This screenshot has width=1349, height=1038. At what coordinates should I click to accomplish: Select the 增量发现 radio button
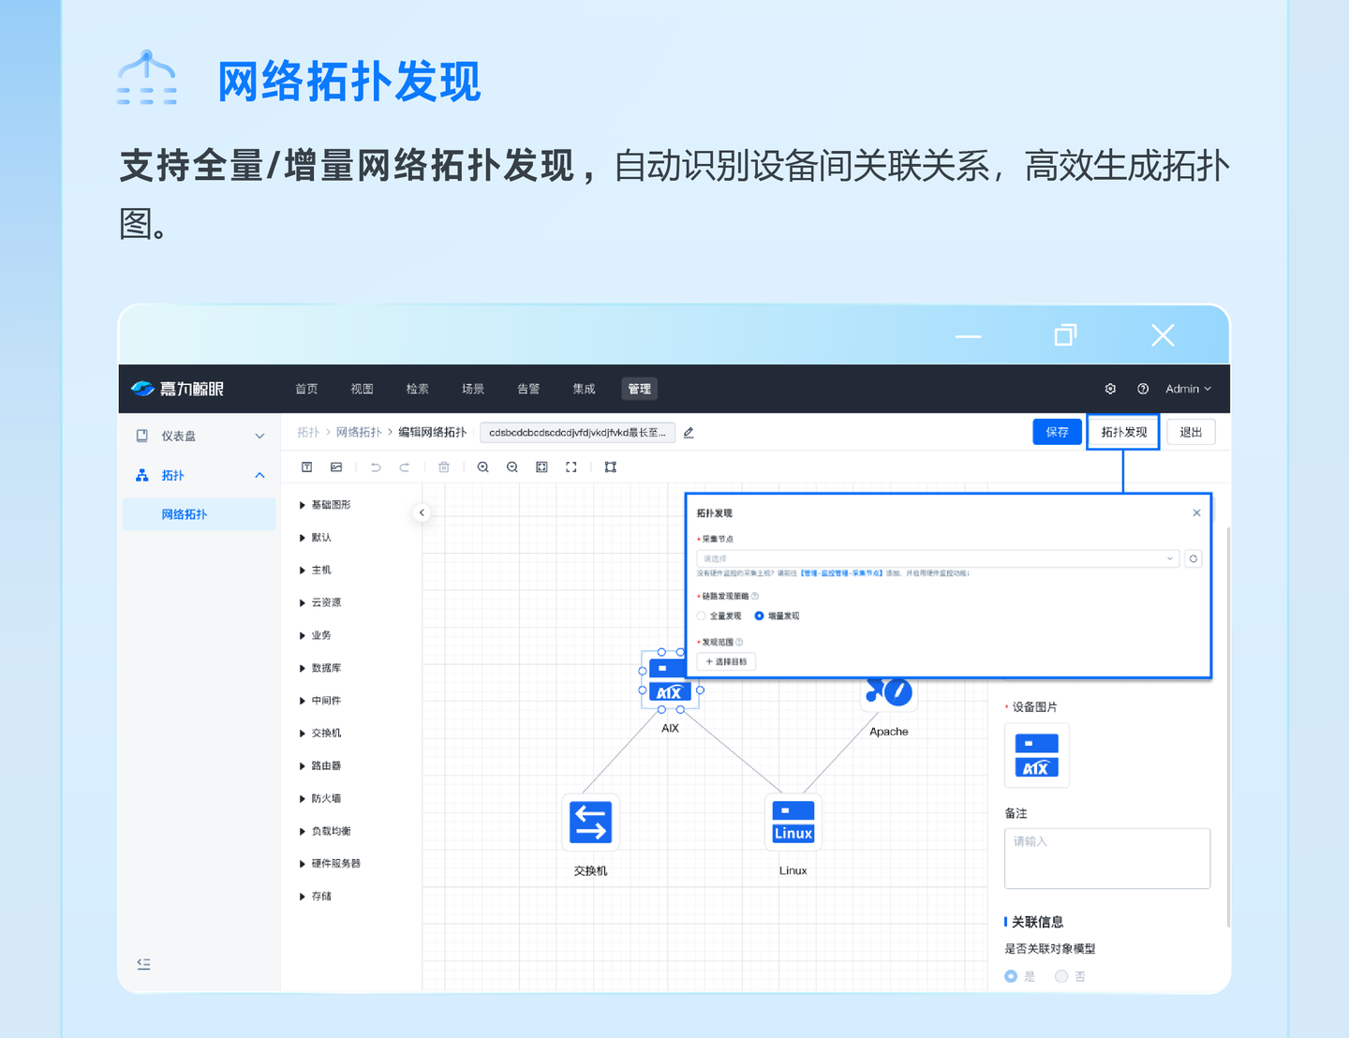760,616
